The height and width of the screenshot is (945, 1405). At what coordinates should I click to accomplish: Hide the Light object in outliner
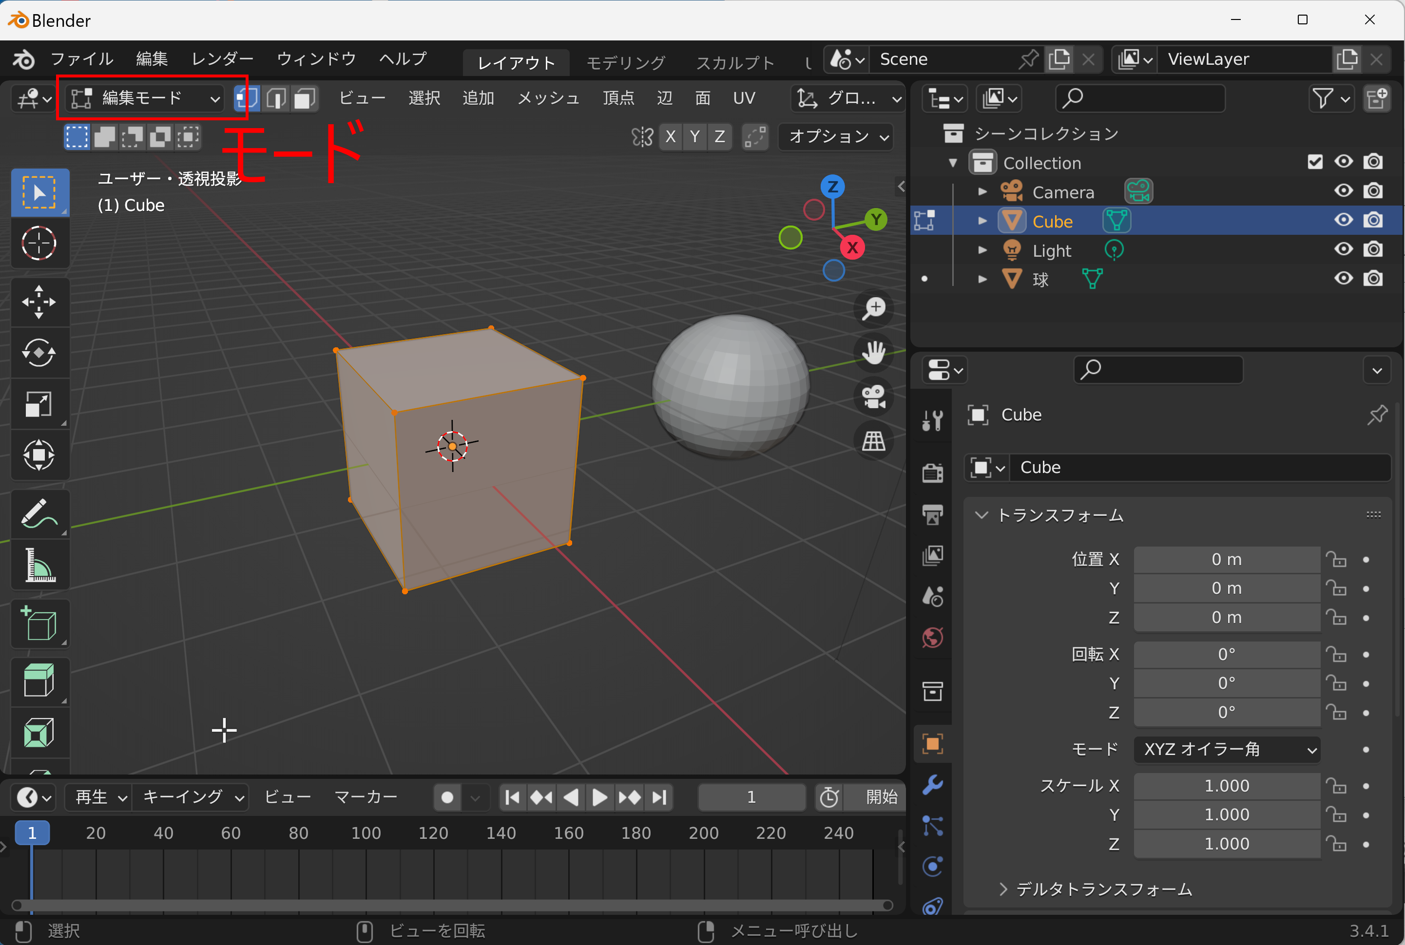click(1343, 249)
